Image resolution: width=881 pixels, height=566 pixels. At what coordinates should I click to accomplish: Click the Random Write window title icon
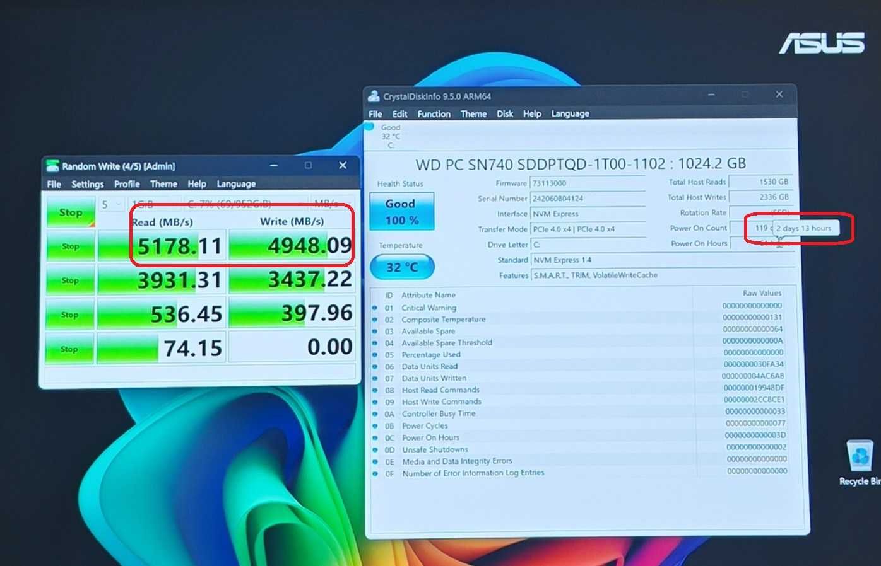click(x=53, y=166)
